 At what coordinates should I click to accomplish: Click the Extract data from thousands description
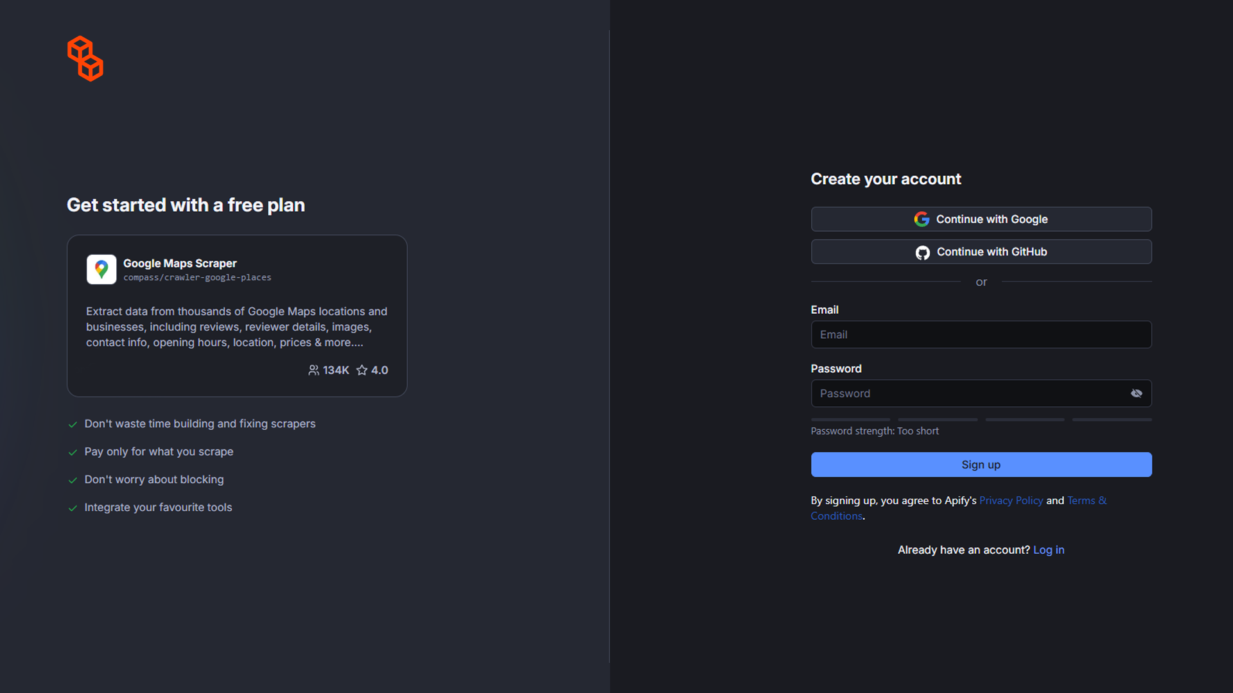coord(237,327)
